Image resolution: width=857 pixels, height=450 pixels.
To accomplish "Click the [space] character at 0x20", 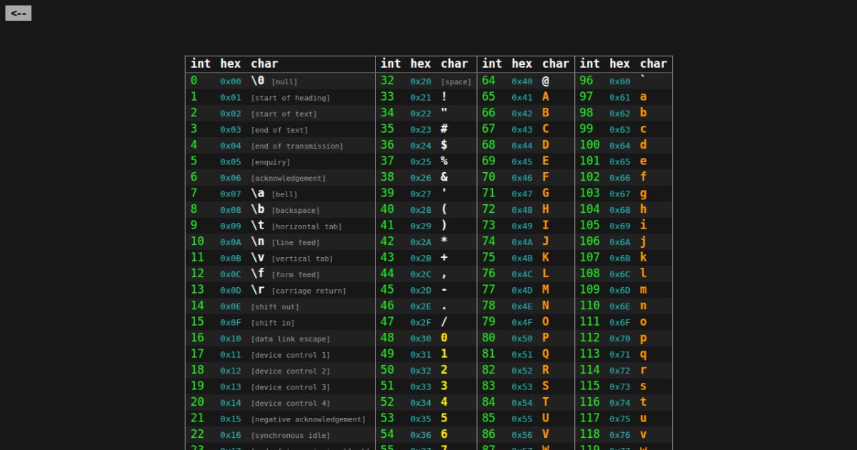I will coord(455,81).
